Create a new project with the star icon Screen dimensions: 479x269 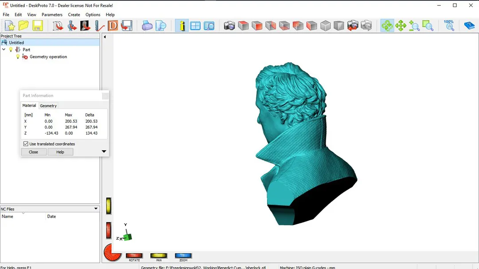coord(10,26)
